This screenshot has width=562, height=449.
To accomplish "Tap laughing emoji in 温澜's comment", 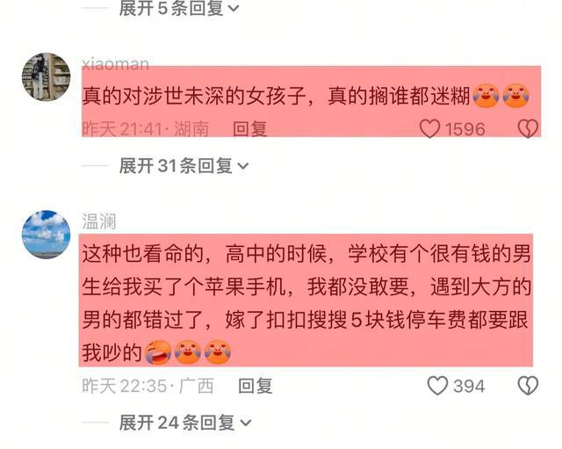I will pos(158,352).
